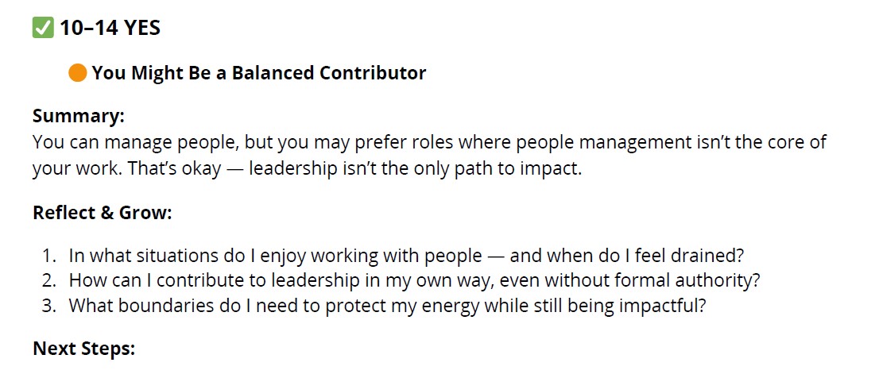Viewport: 879px width, 374px height.
Task: Click the 'Summary:' label
Action: click(x=78, y=116)
